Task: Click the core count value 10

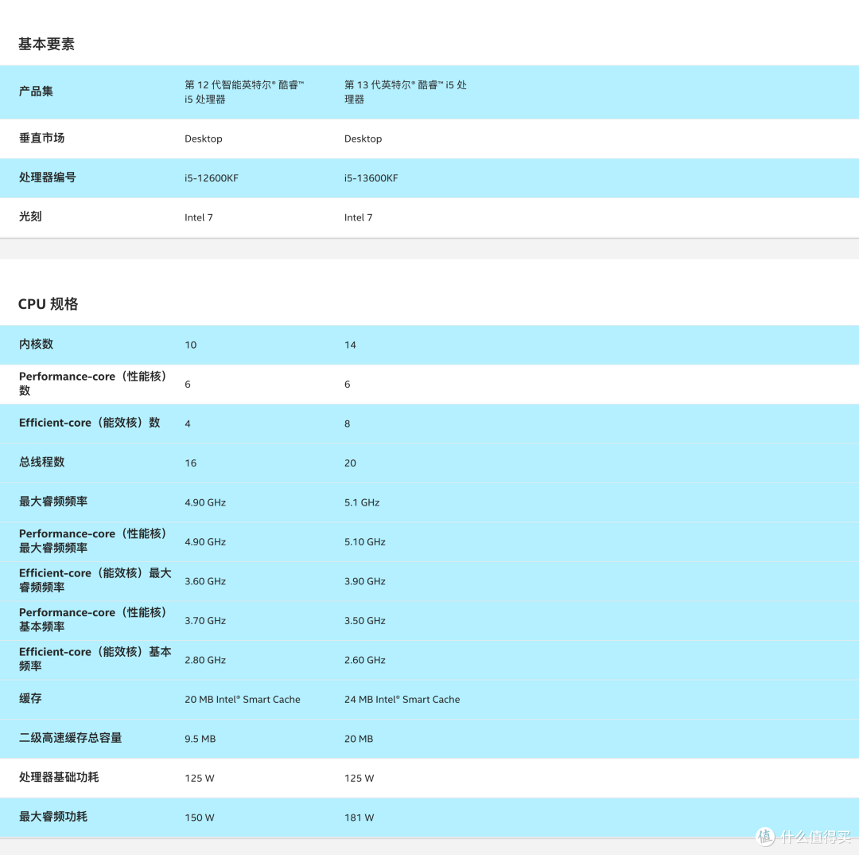Action: (191, 345)
